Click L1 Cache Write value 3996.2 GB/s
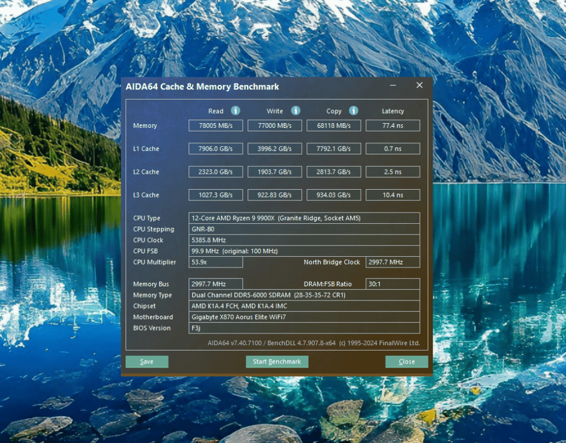The height and width of the screenshot is (443, 566). coord(275,148)
